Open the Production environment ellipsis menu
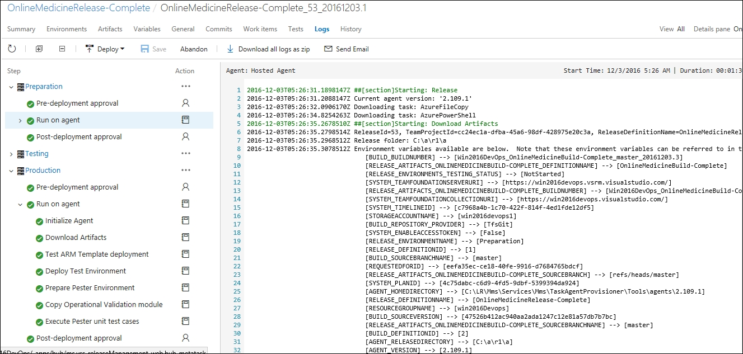 click(x=186, y=171)
